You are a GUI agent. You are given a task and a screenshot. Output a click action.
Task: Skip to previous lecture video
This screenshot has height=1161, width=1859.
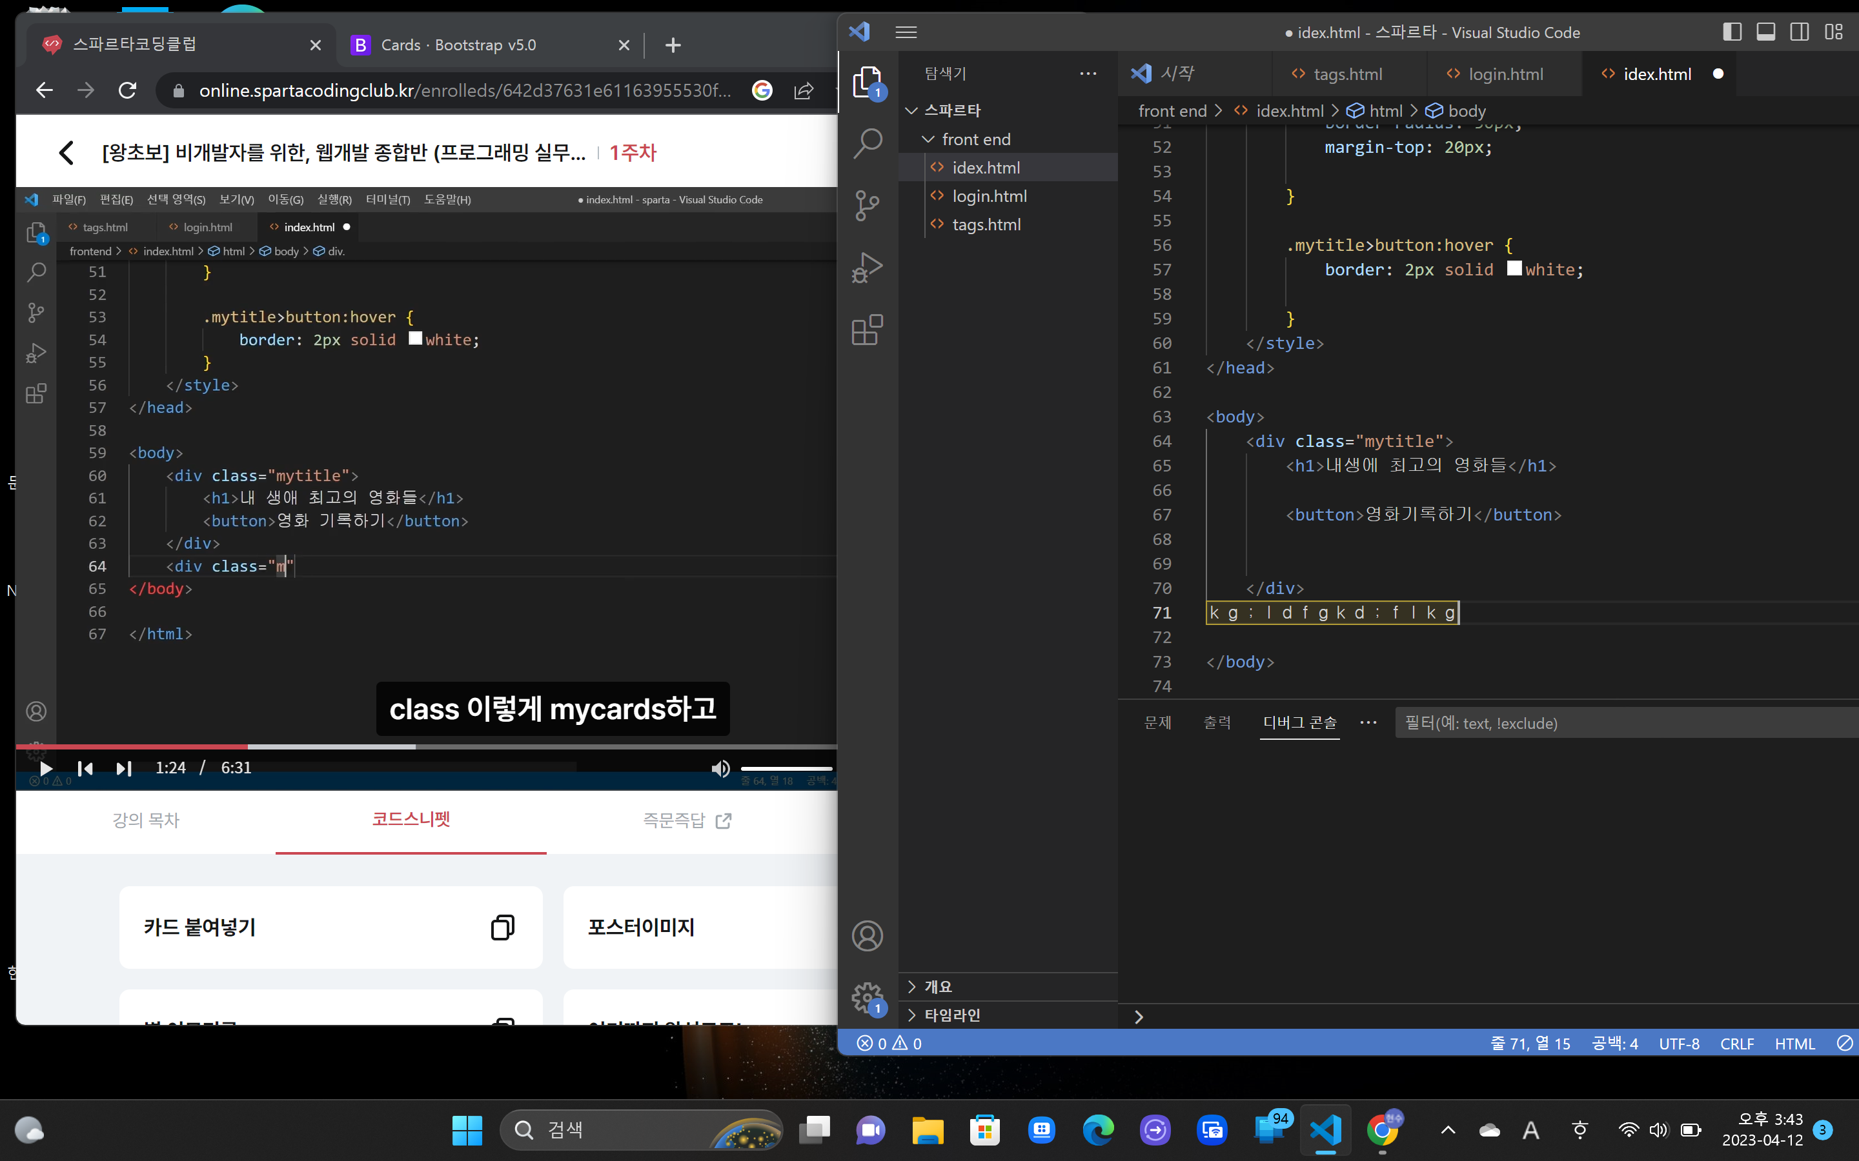click(x=85, y=768)
